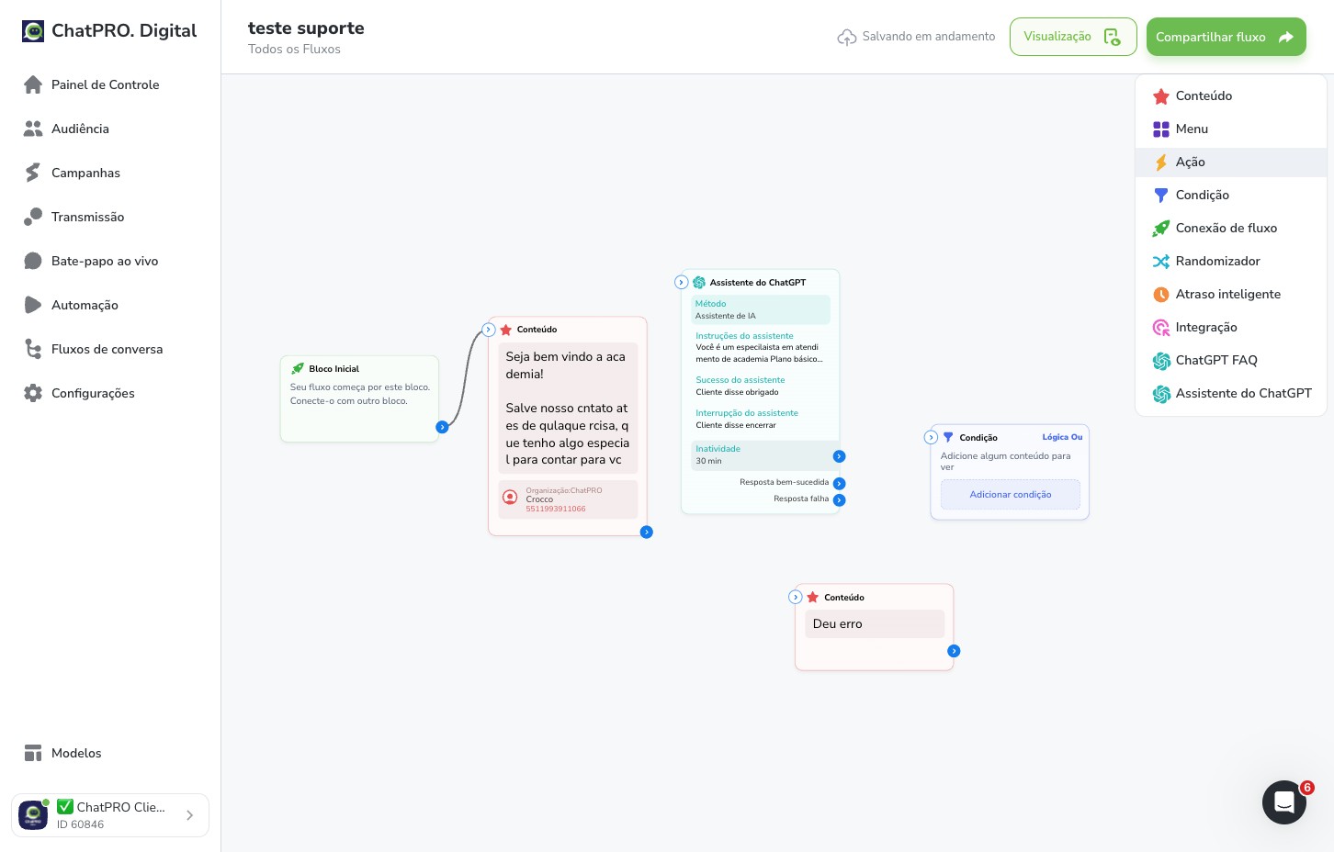1334x852 pixels.
Task: Click the Conexão de fluxo rocket icon
Action: click(x=1161, y=229)
